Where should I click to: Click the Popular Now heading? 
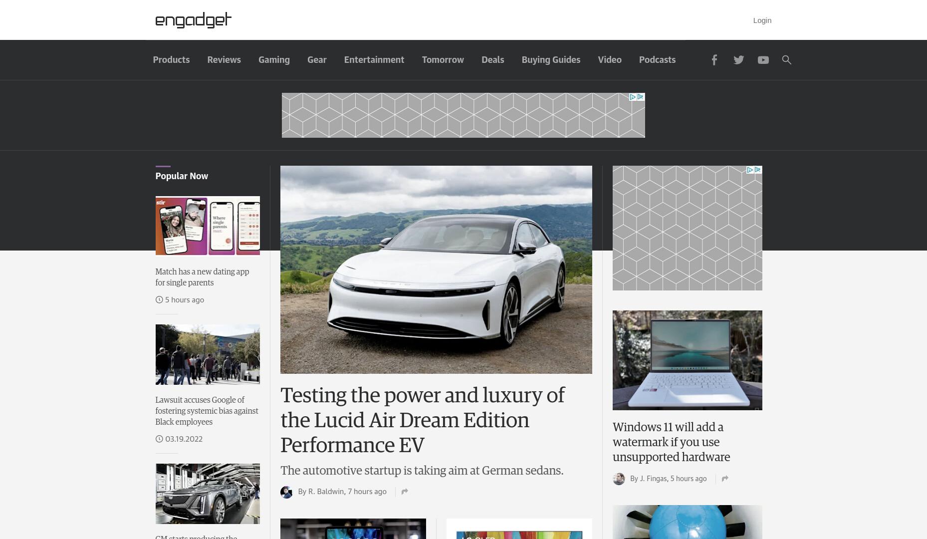pos(182,176)
